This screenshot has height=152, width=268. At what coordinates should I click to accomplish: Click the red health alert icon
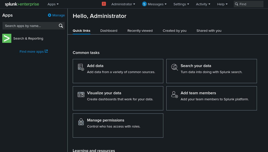point(104,4)
